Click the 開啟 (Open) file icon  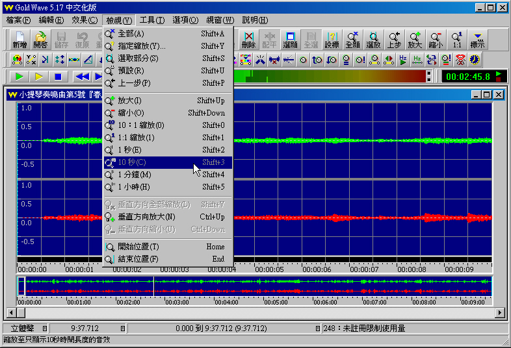40,40
